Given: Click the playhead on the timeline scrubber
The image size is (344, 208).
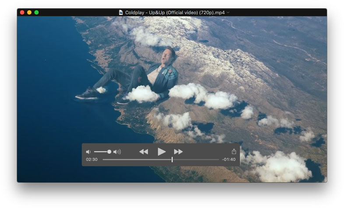Looking at the screenshot, I should coord(172,159).
